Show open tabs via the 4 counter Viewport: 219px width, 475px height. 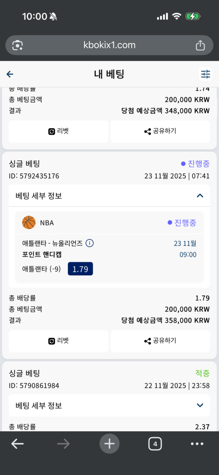click(x=155, y=444)
